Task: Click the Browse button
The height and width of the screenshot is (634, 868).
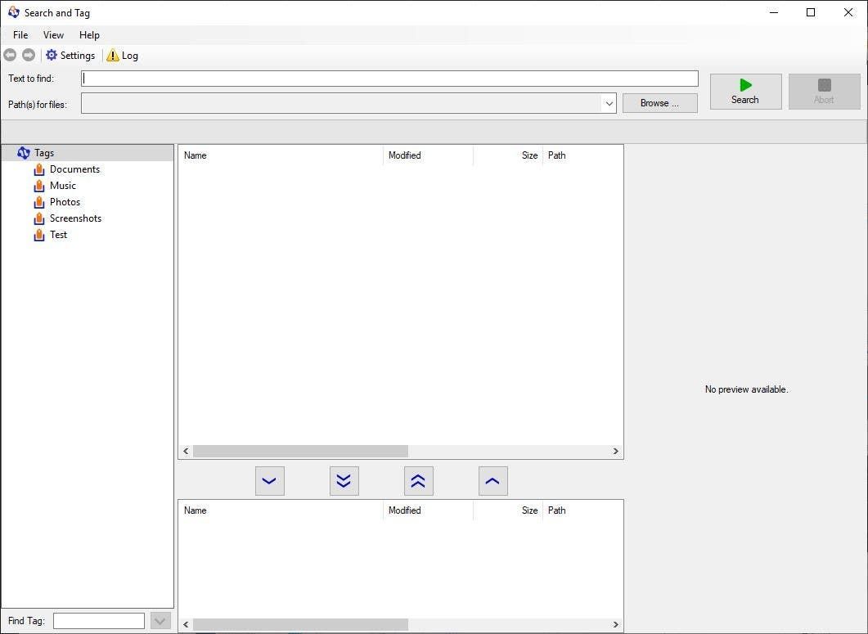Action: pyautogui.click(x=660, y=103)
